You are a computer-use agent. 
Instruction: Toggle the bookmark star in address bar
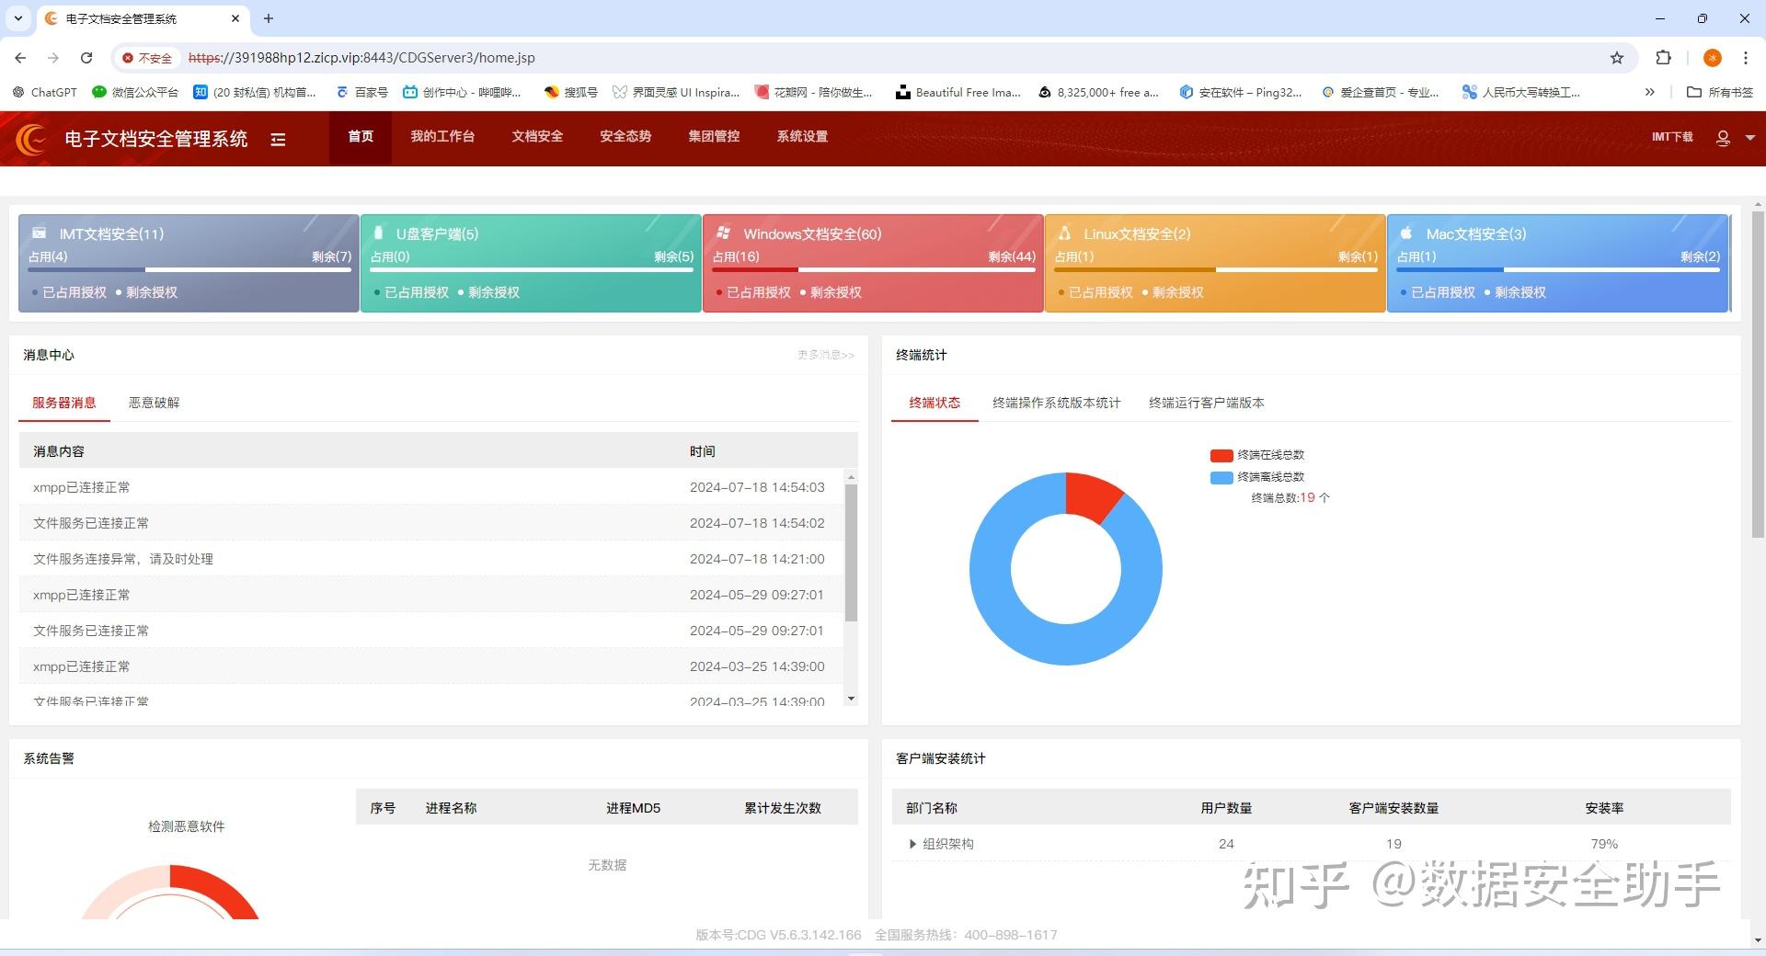tap(1616, 57)
